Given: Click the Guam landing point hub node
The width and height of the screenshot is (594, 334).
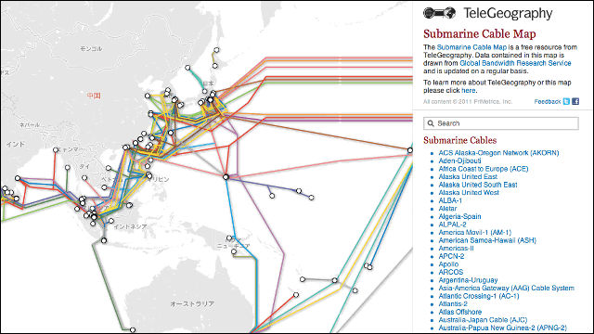Looking at the screenshot, I should coord(226,177).
